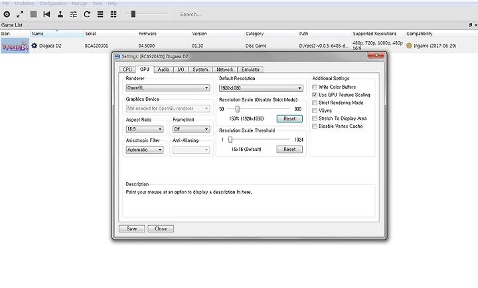Enable Stretch To Display Area

(x=315, y=119)
